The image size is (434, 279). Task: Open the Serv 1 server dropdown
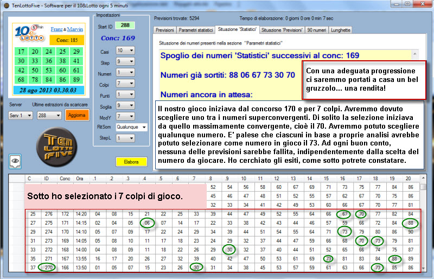tap(21, 115)
